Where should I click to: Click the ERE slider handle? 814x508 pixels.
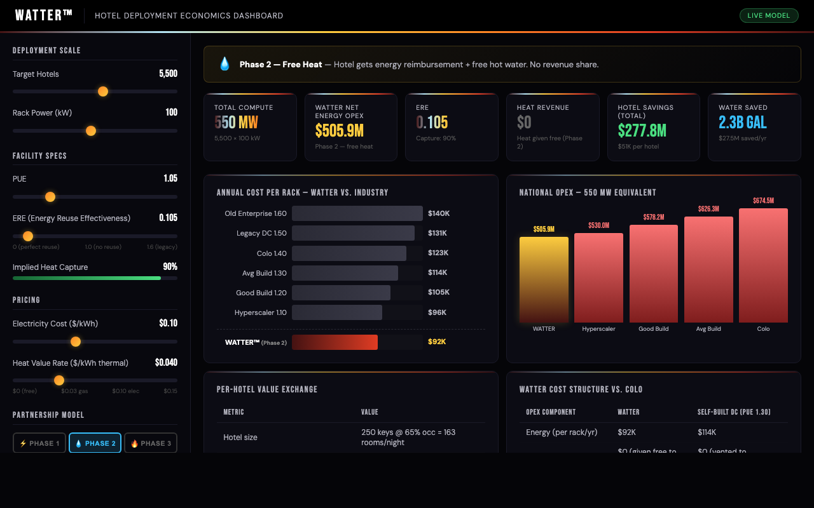point(28,236)
